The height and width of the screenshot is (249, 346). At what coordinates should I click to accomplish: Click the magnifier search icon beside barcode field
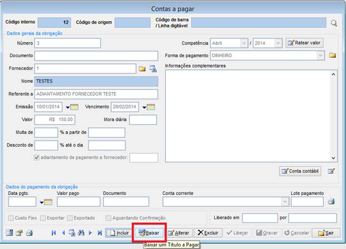334,23
